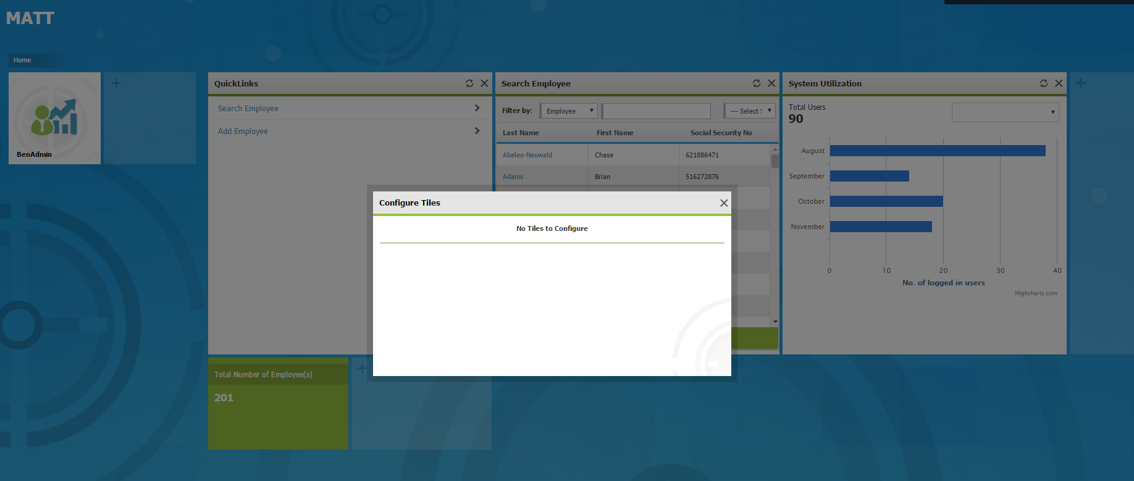This screenshot has height=481, width=1134.
Task: Remove the Search Employee panel
Action: pos(771,83)
